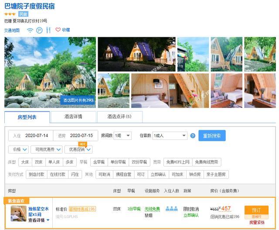
Task: Toggle the 双份早餐 filter
Action: (139, 162)
